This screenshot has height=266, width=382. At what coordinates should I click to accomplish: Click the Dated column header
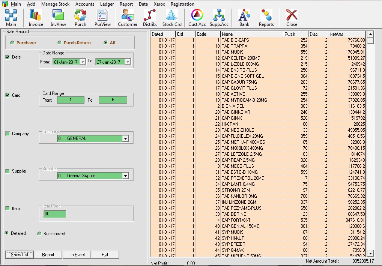click(x=163, y=34)
